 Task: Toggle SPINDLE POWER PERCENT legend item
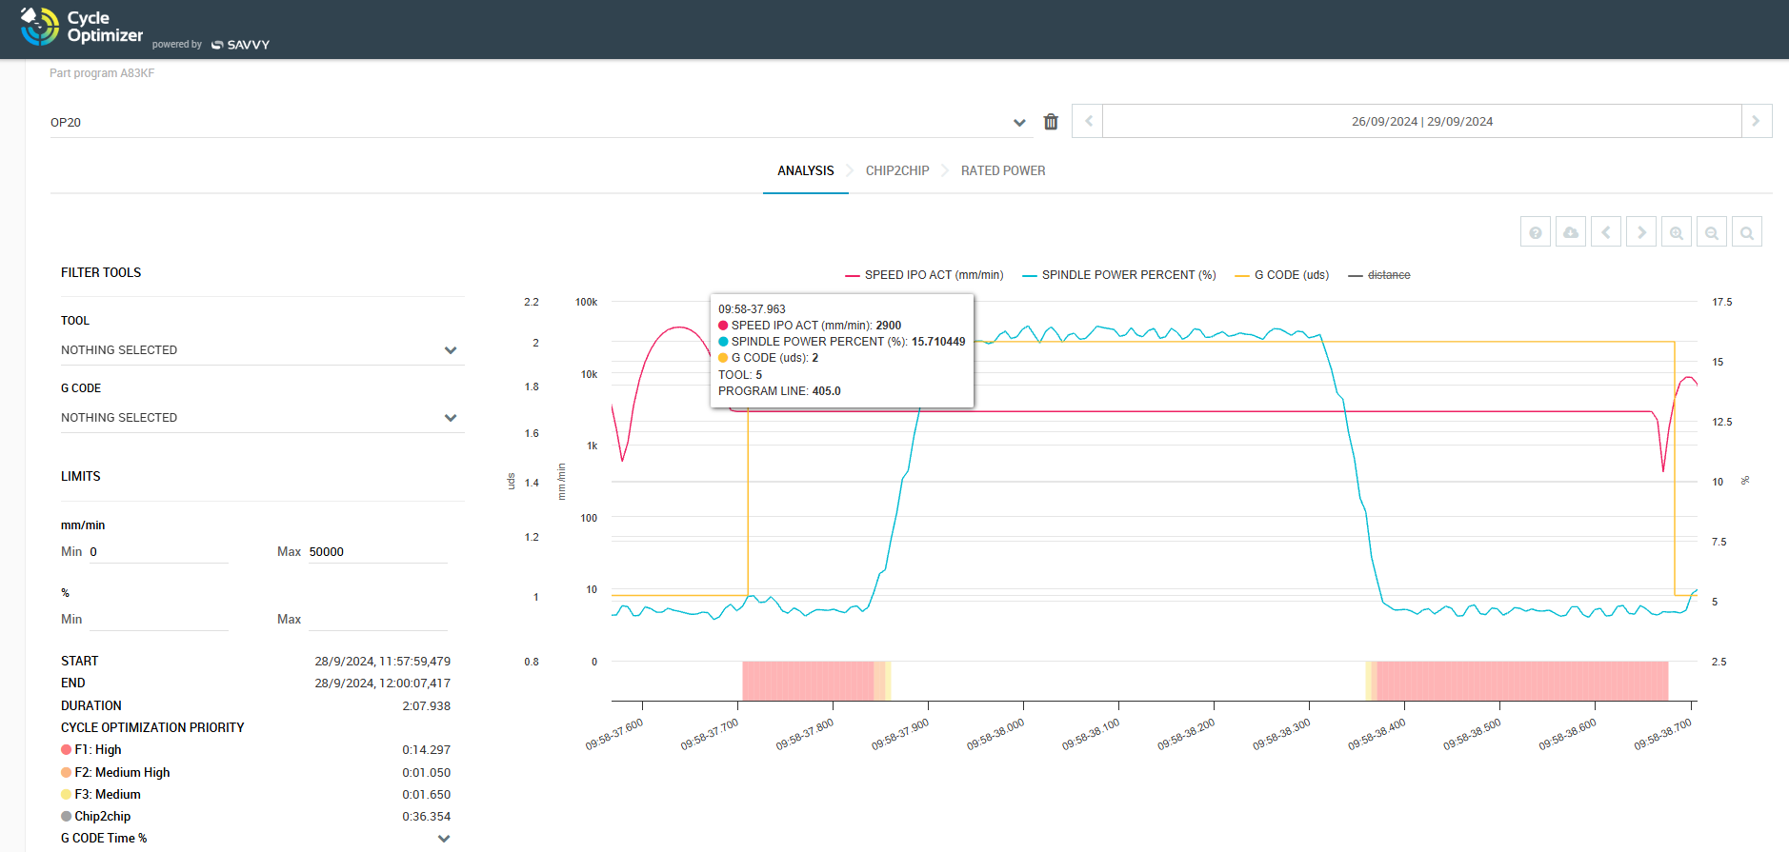[1119, 275]
